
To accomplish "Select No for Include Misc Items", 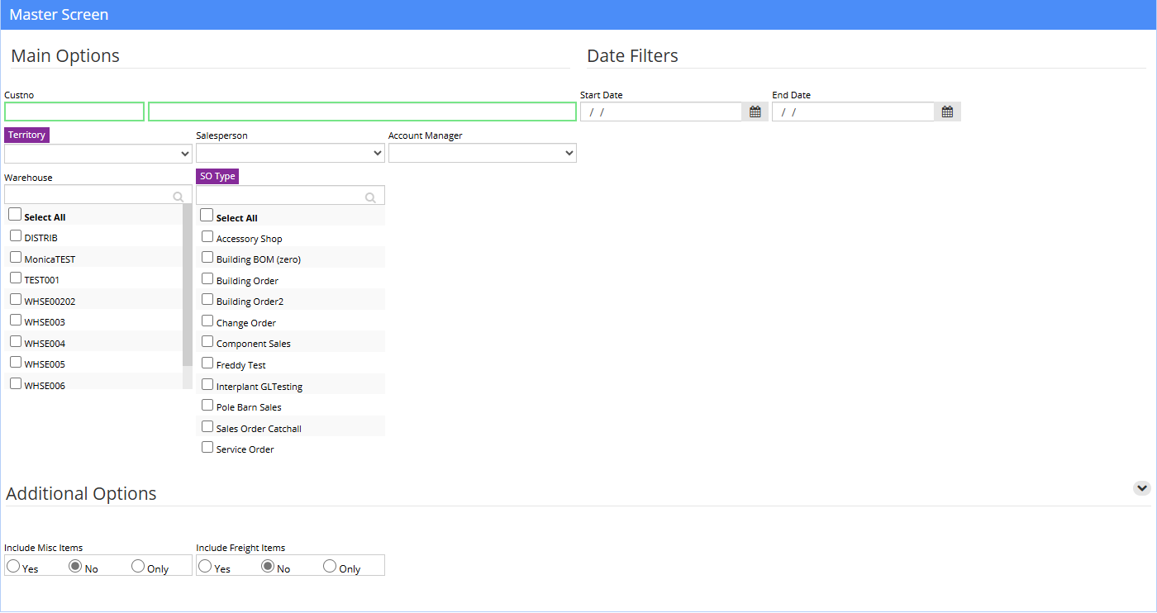I will coord(75,567).
